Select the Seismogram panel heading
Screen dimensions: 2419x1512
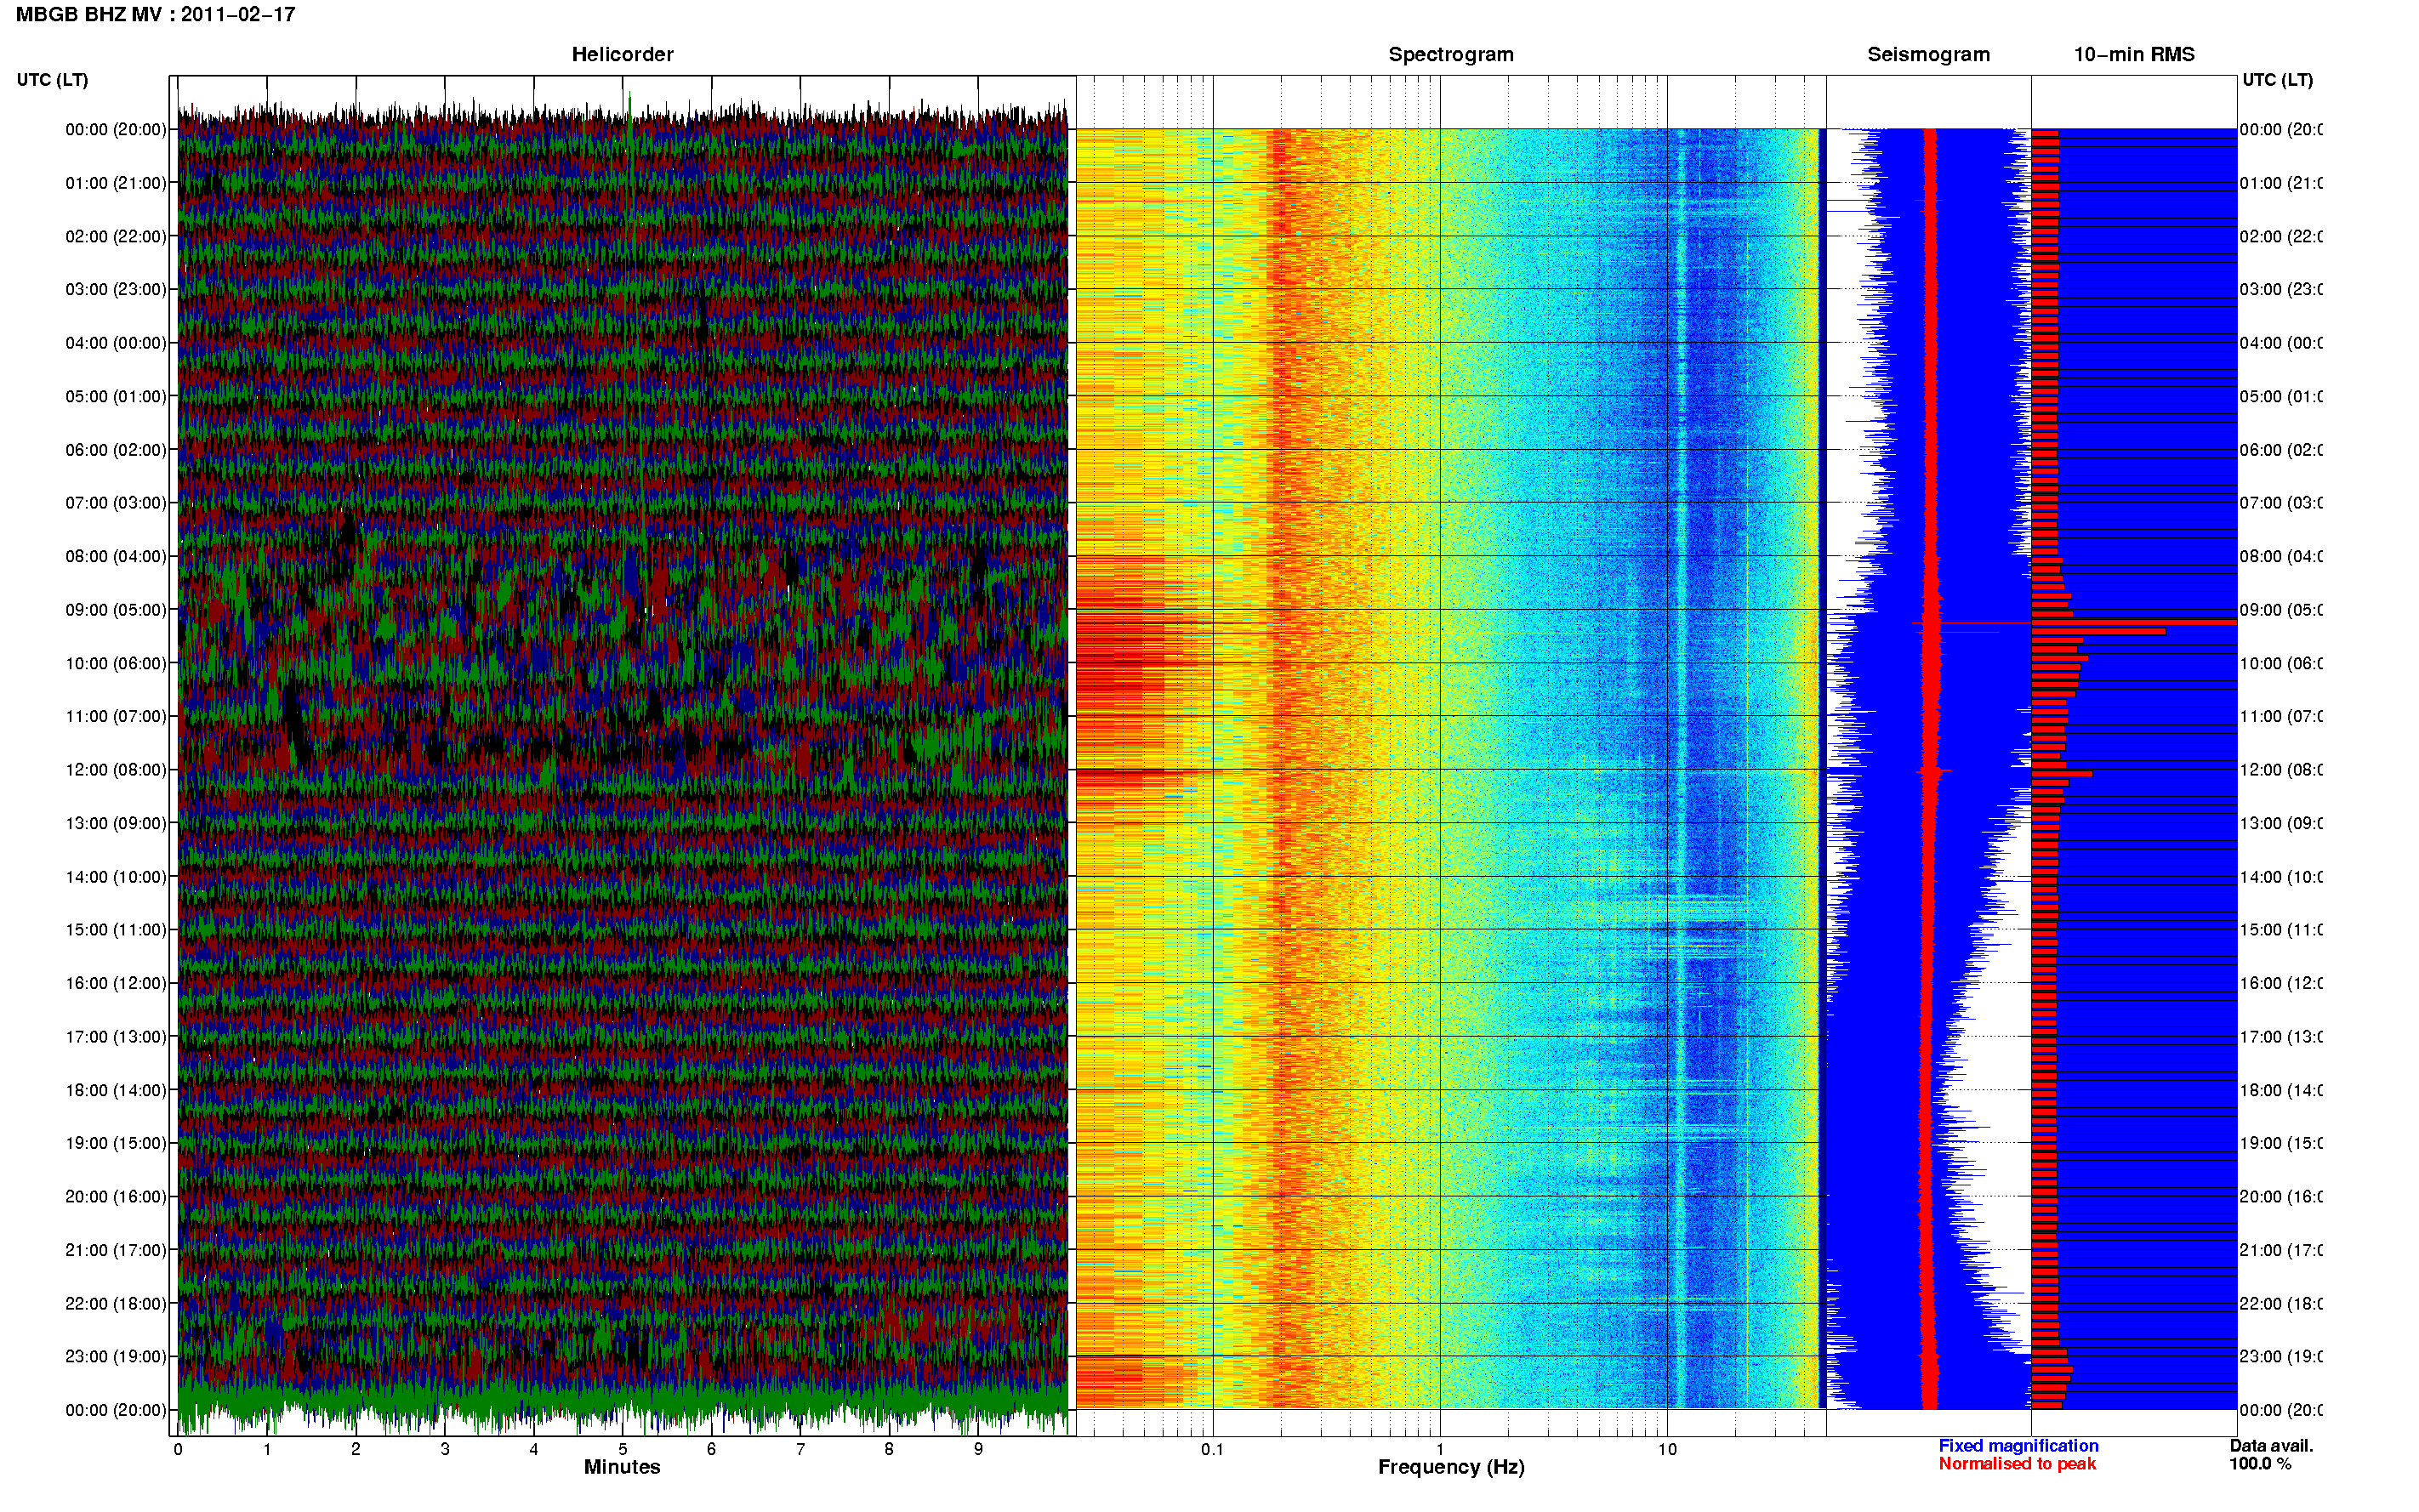tap(1928, 54)
